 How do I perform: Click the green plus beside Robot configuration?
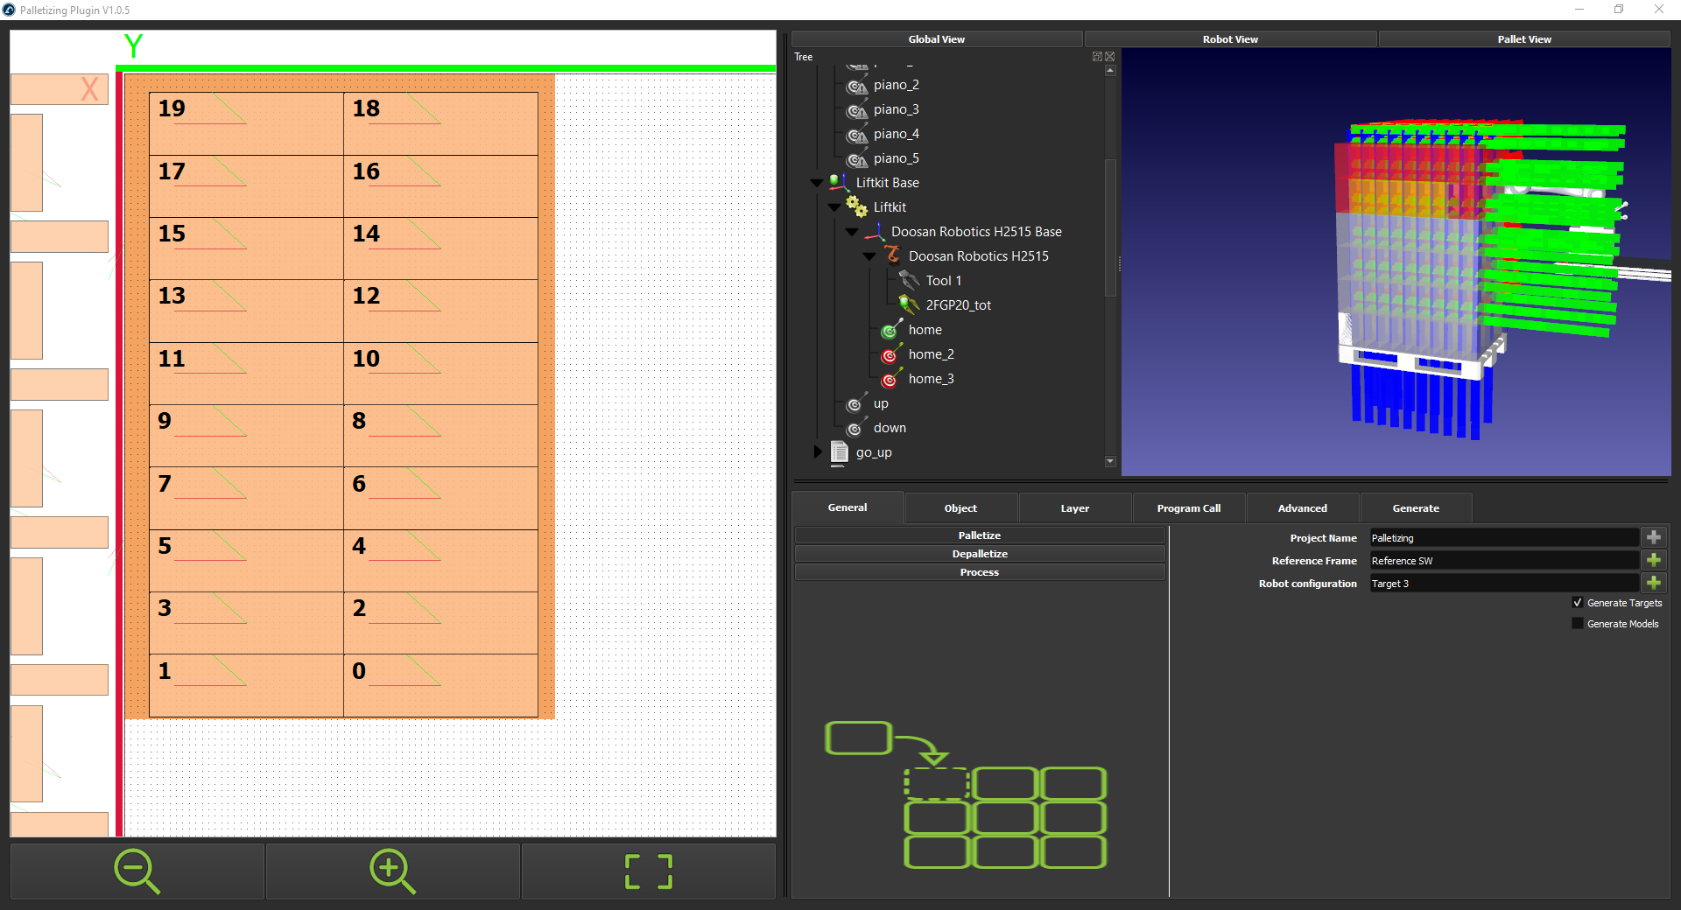pos(1654,584)
